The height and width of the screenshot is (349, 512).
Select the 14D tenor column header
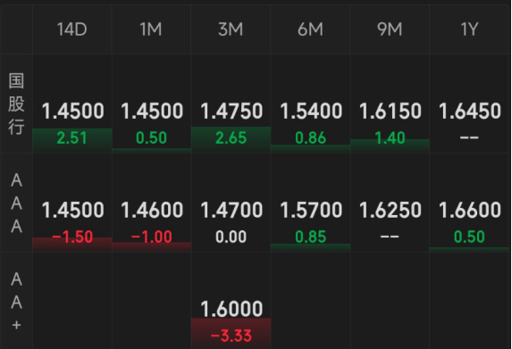coord(71,29)
